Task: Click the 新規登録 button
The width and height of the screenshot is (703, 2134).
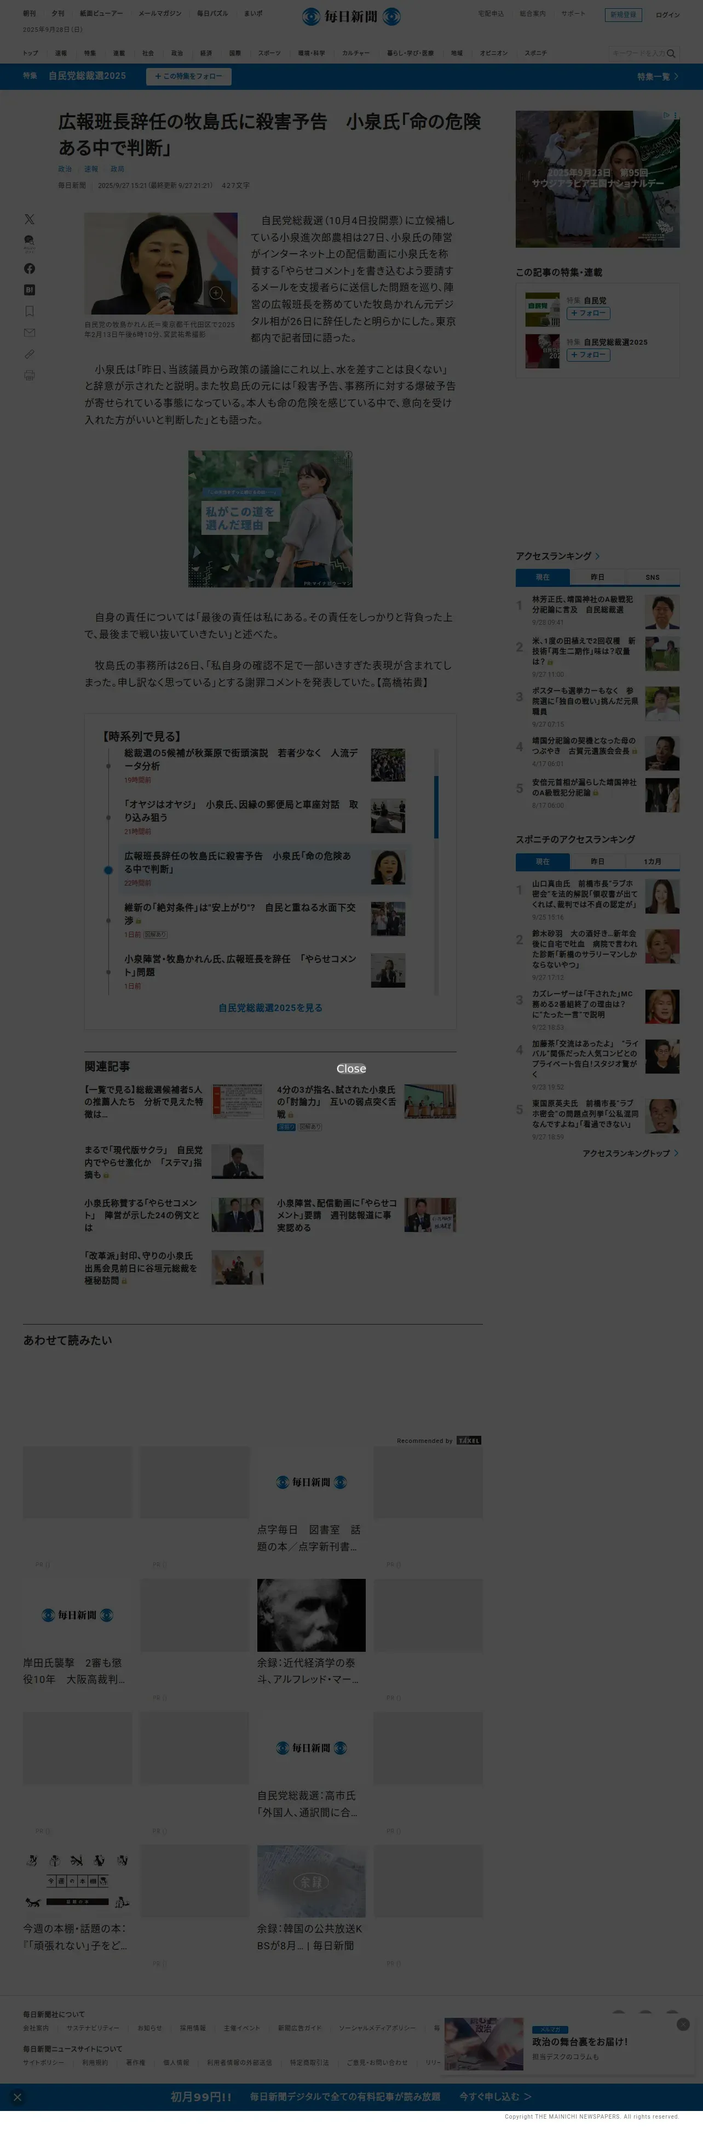Action: pyautogui.click(x=624, y=15)
